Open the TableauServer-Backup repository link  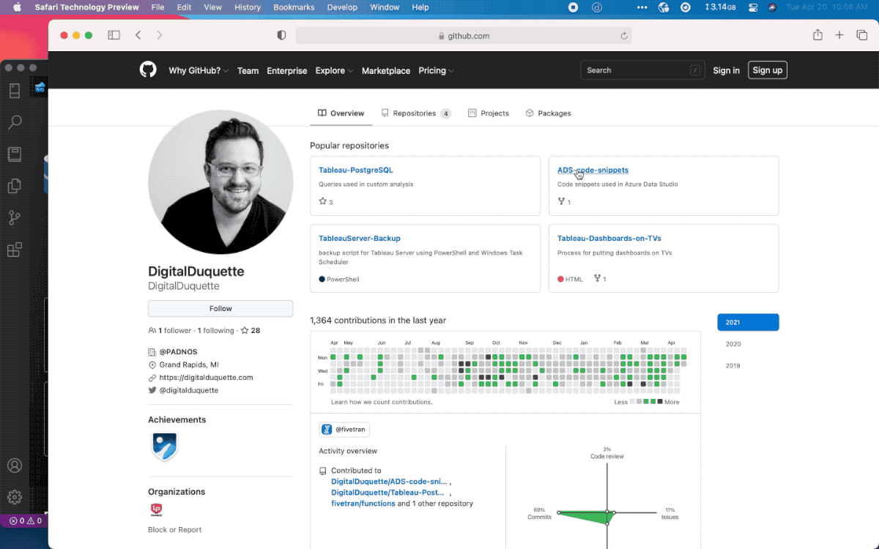[x=360, y=239]
